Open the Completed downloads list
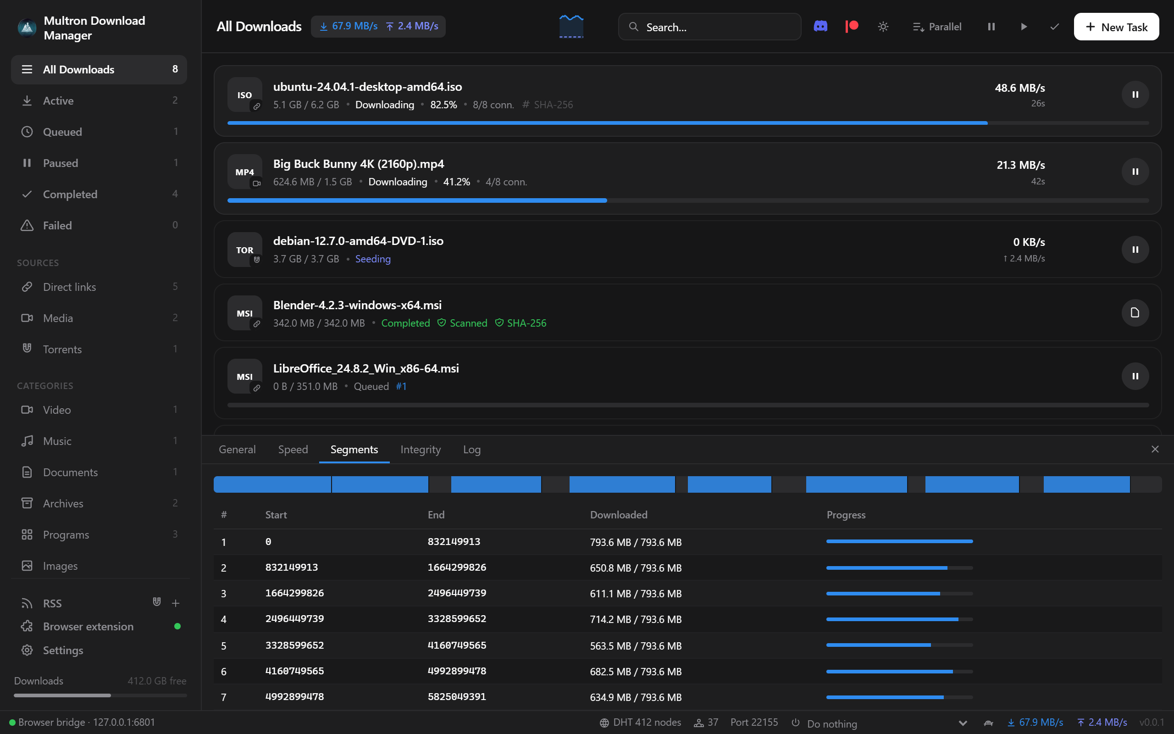Image resolution: width=1174 pixels, height=734 pixels. (99, 194)
